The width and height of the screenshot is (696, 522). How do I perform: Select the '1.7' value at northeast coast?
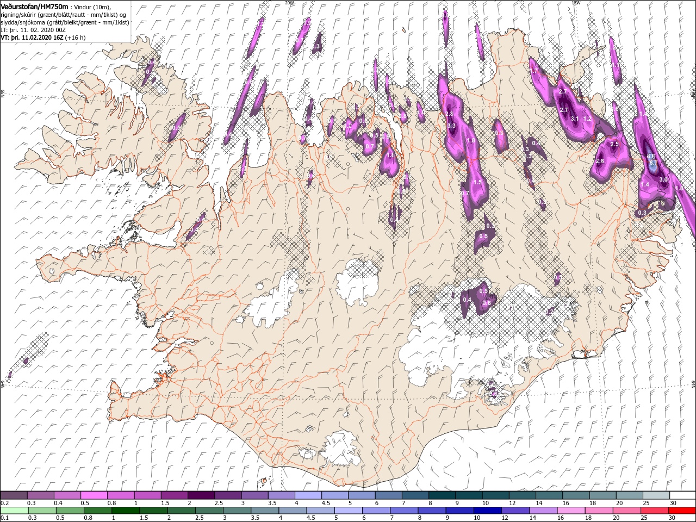[x=533, y=71]
